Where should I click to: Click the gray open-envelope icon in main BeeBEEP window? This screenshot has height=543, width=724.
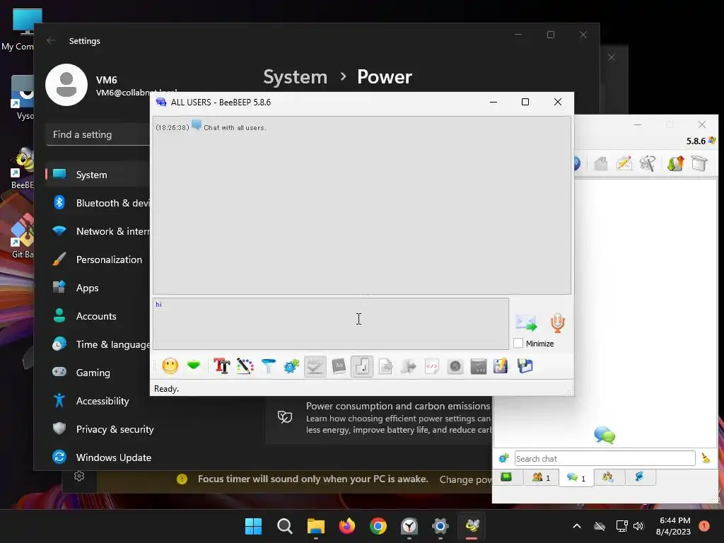(x=601, y=163)
